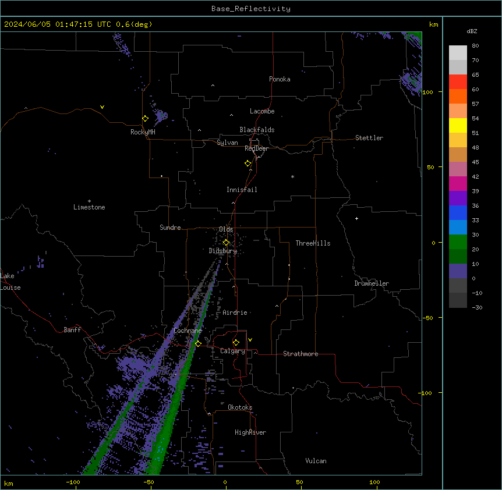The image size is (502, 490).
Task: Select the Sundre town label
Action: tap(170, 228)
